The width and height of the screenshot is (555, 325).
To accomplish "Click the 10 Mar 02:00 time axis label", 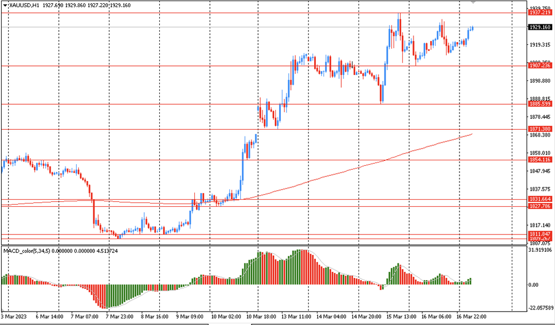I will click(x=226, y=316).
